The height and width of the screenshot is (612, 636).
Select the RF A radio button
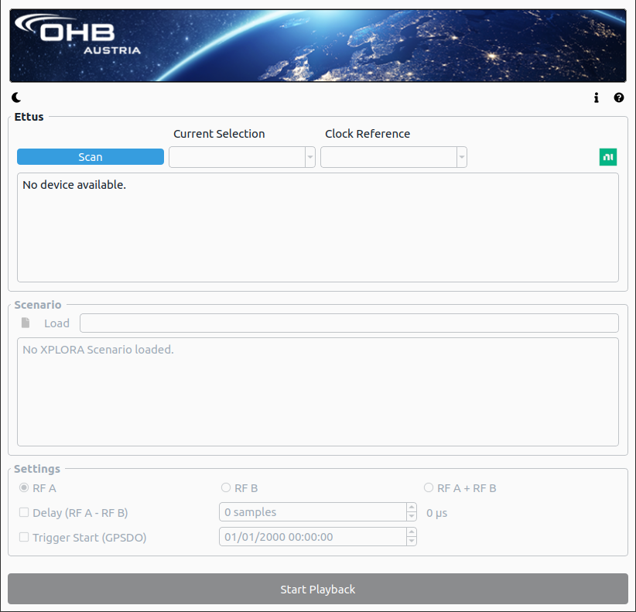pos(24,488)
